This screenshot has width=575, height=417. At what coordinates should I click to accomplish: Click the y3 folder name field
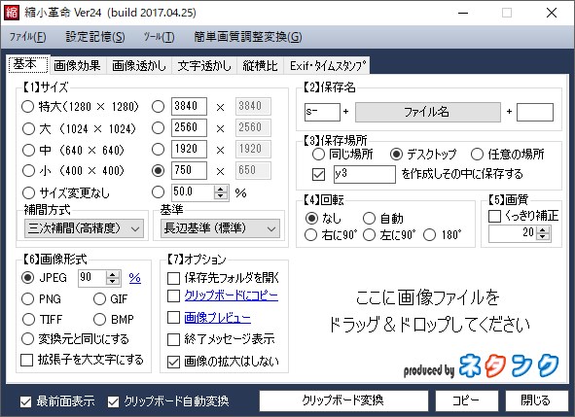tap(365, 174)
